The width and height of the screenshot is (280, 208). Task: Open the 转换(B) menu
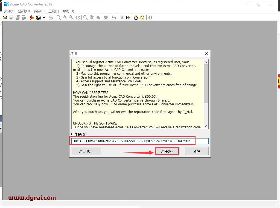click(x=39, y=11)
